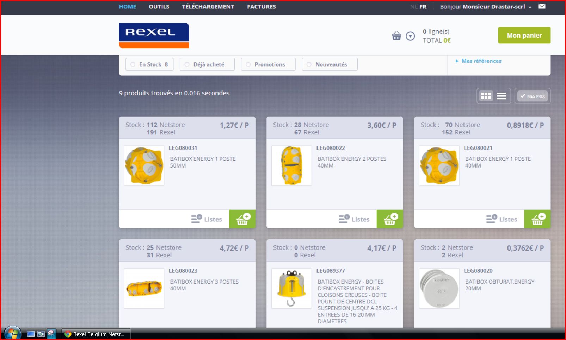Toggle the Déjà acheté filter
The image size is (566, 340).
(207, 64)
